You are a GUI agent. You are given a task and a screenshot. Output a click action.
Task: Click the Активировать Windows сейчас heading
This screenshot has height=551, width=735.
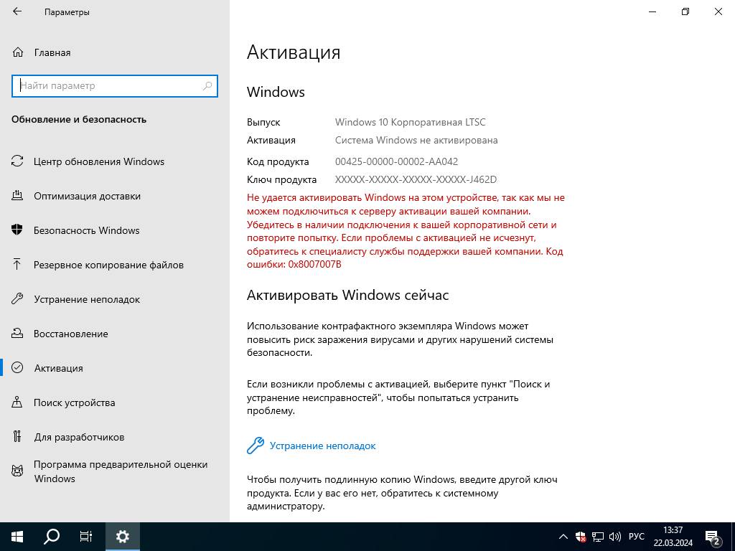tap(348, 295)
